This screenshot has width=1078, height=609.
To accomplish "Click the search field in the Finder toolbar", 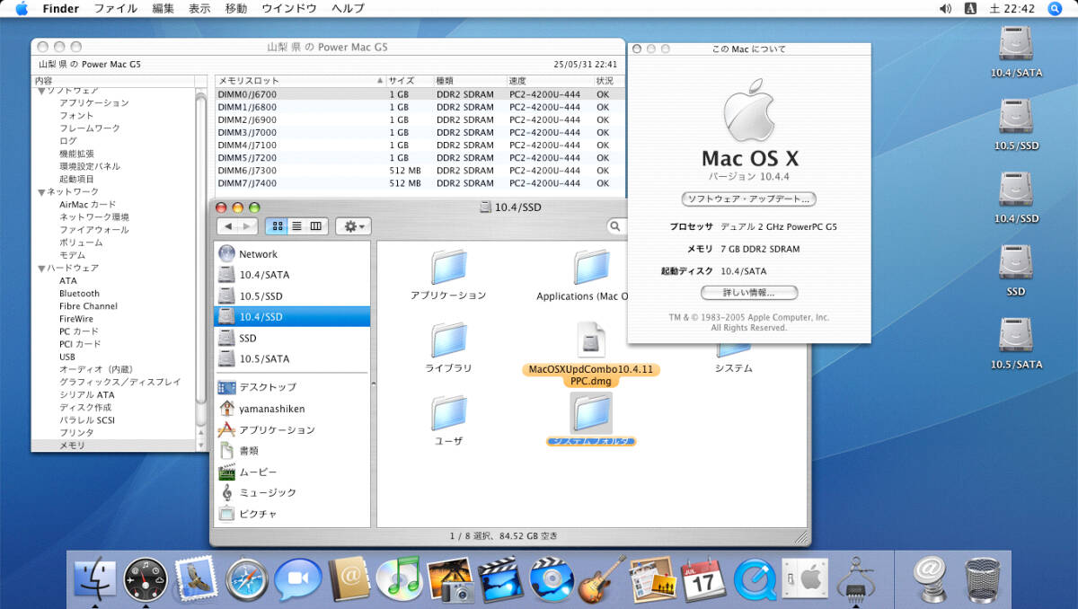I will point(616,225).
